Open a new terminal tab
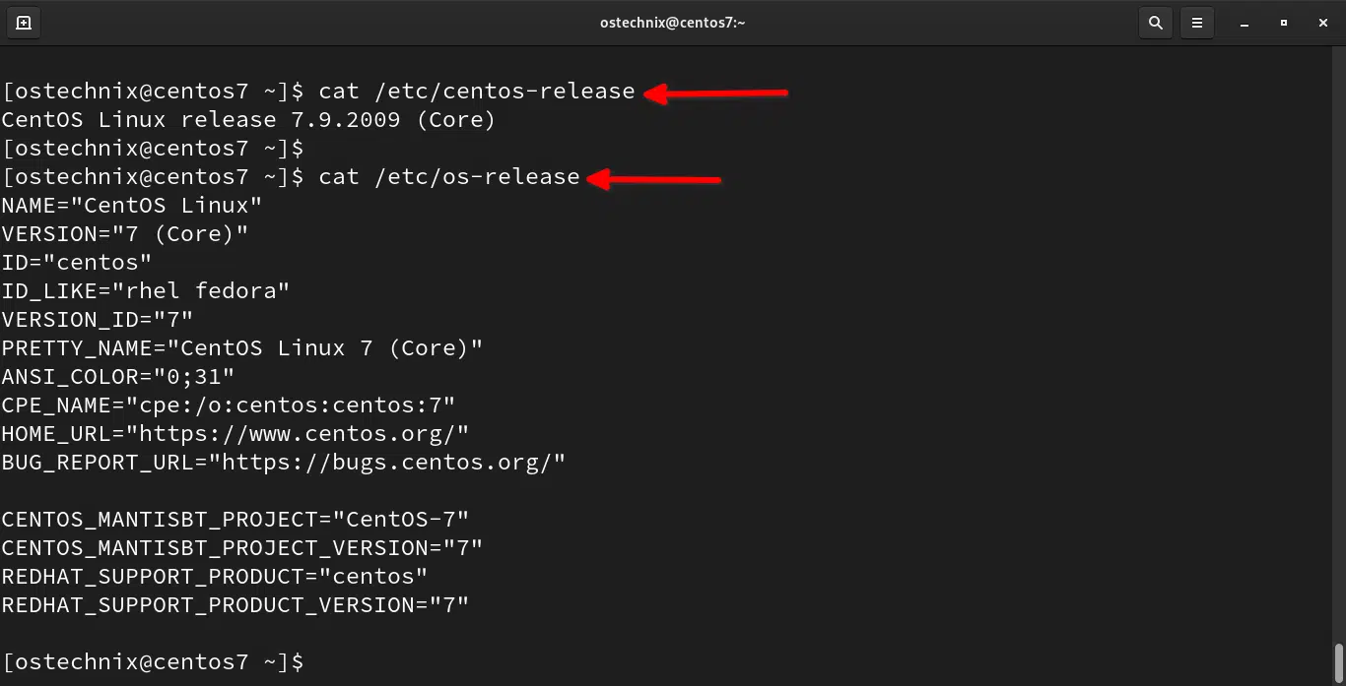This screenshot has height=686, width=1346. pos(24,23)
